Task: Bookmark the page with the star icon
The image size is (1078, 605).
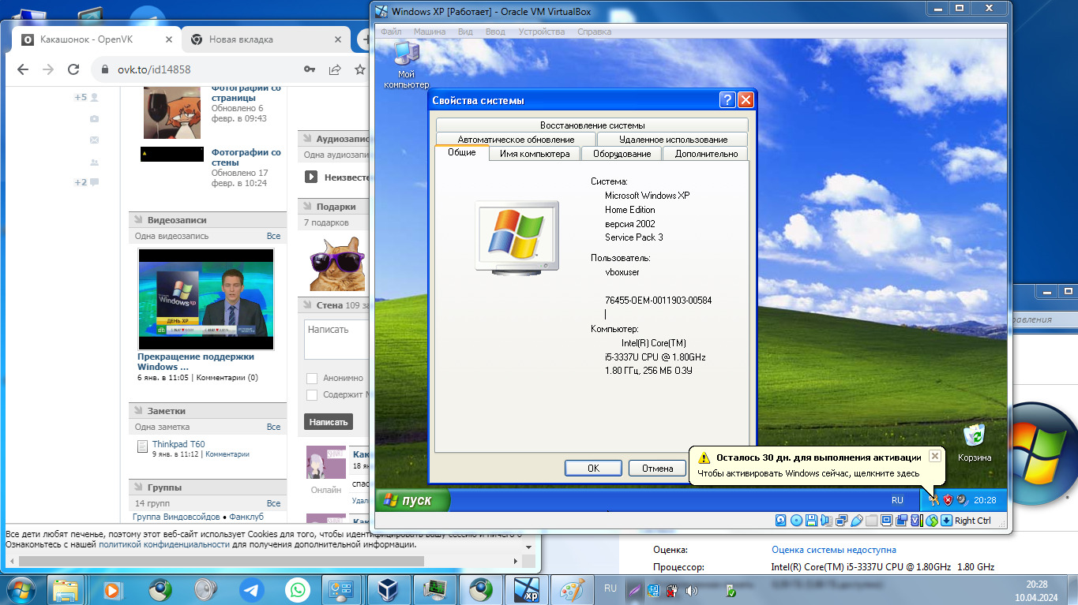Action: click(360, 69)
